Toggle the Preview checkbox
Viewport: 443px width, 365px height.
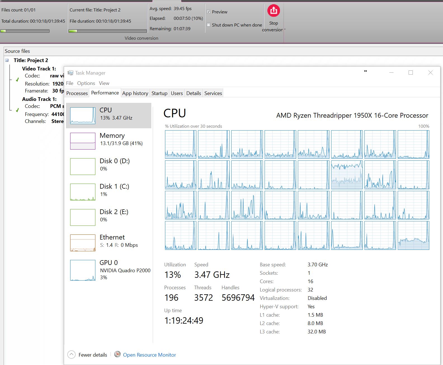point(208,12)
